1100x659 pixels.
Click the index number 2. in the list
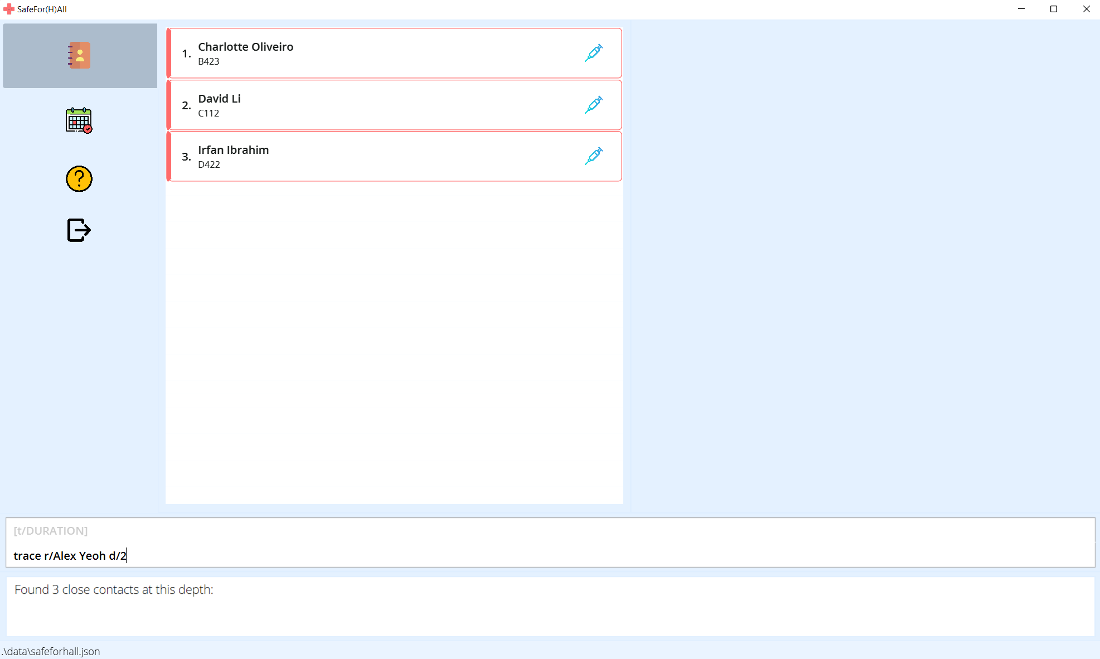click(186, 105)
